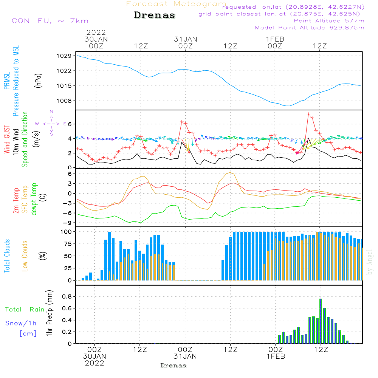Select the red Wind GUST axis label
This screenshot has width=378, height=378.
[7, 139]
